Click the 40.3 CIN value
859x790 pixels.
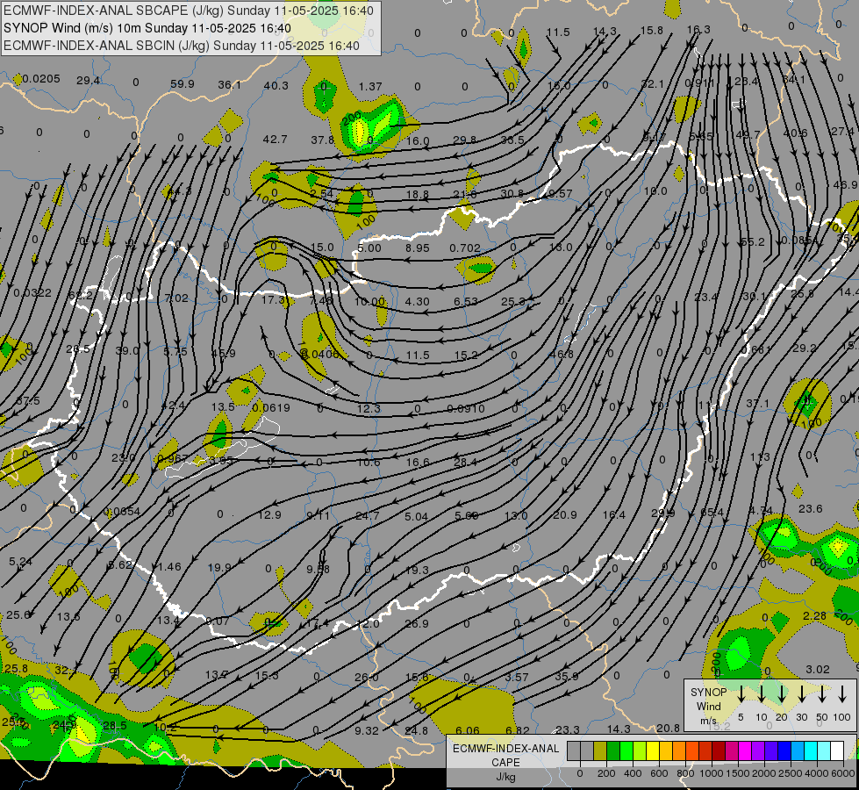pyautogui.click(x=276, y=85)
